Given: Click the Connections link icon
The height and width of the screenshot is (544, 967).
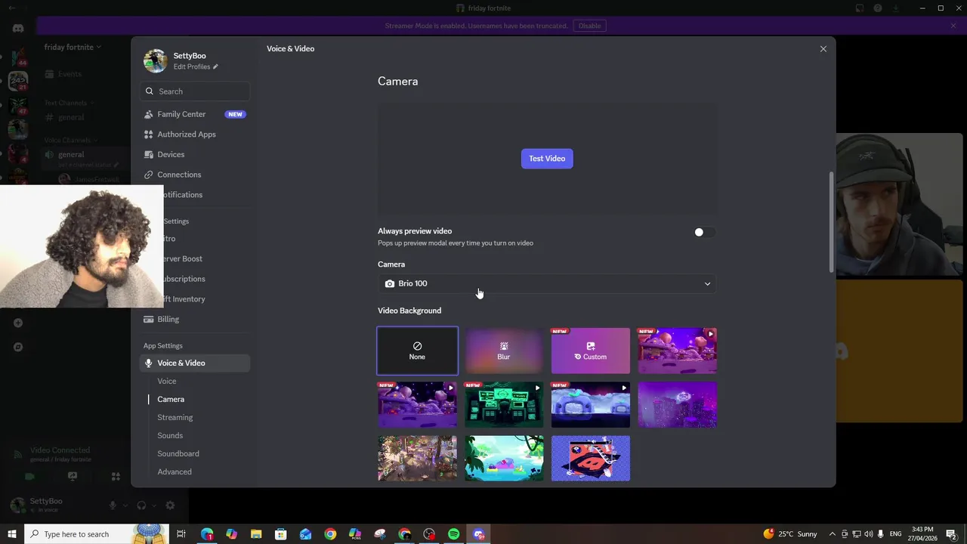Looking at the screenshot, I should 149,175.
